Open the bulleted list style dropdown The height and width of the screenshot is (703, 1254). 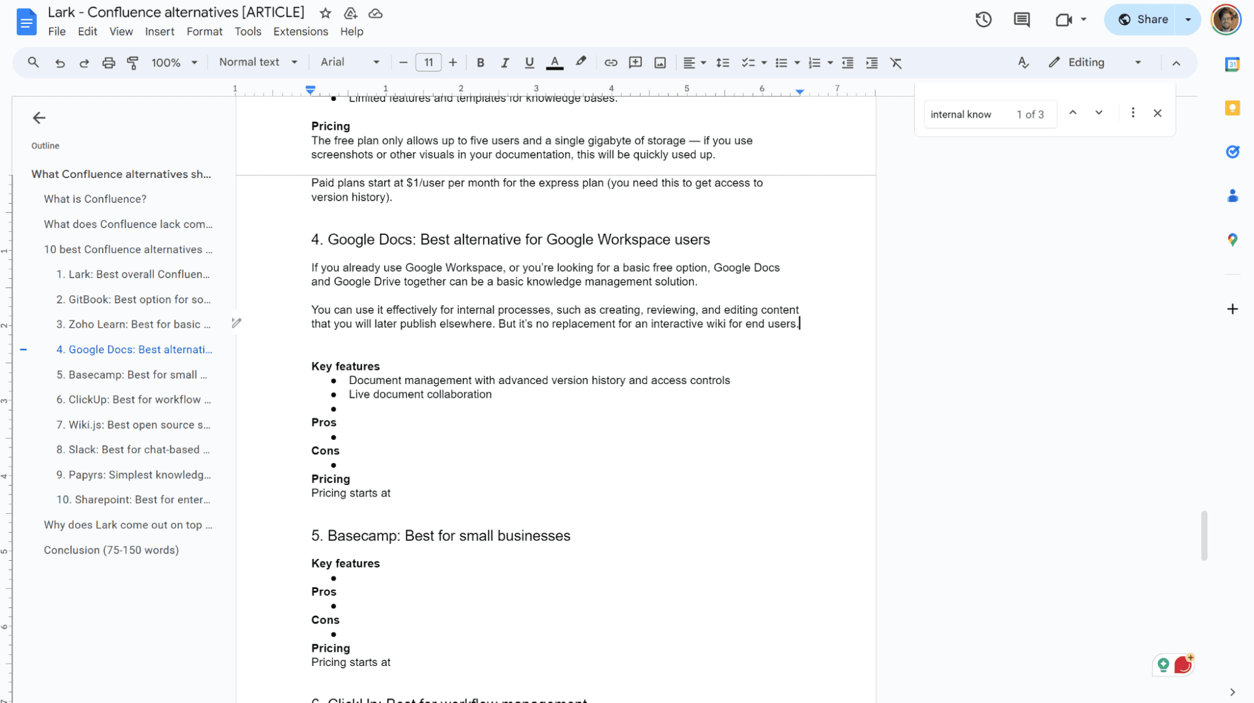797,63
